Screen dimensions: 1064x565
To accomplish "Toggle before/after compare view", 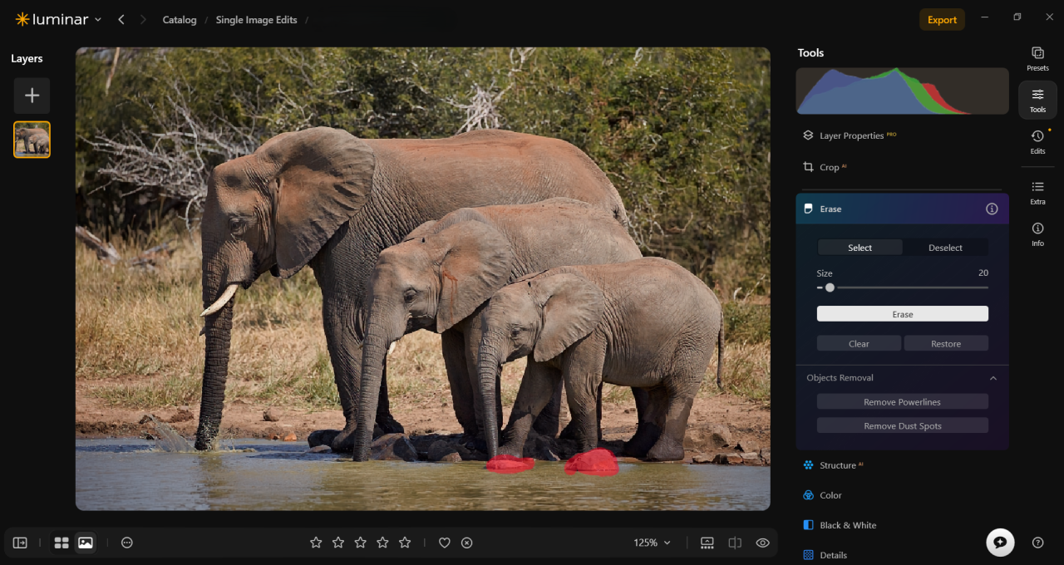I will 735,543.
